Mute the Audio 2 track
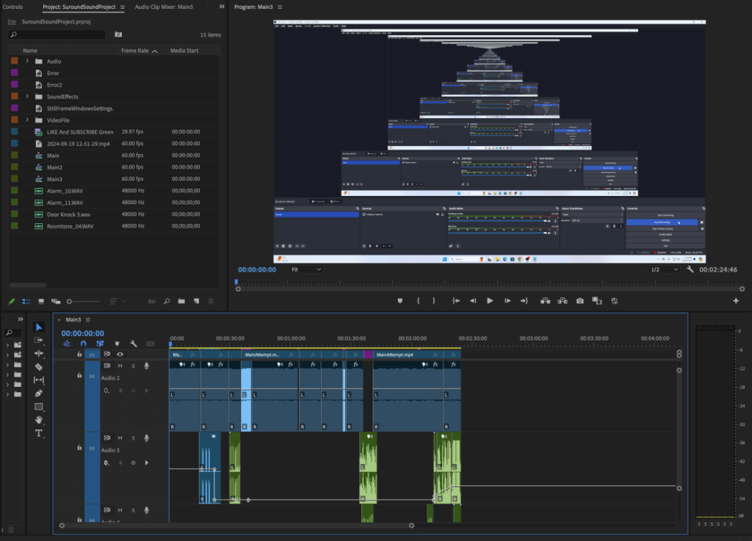Screen dimensions: 752x541 coord(121,366)
